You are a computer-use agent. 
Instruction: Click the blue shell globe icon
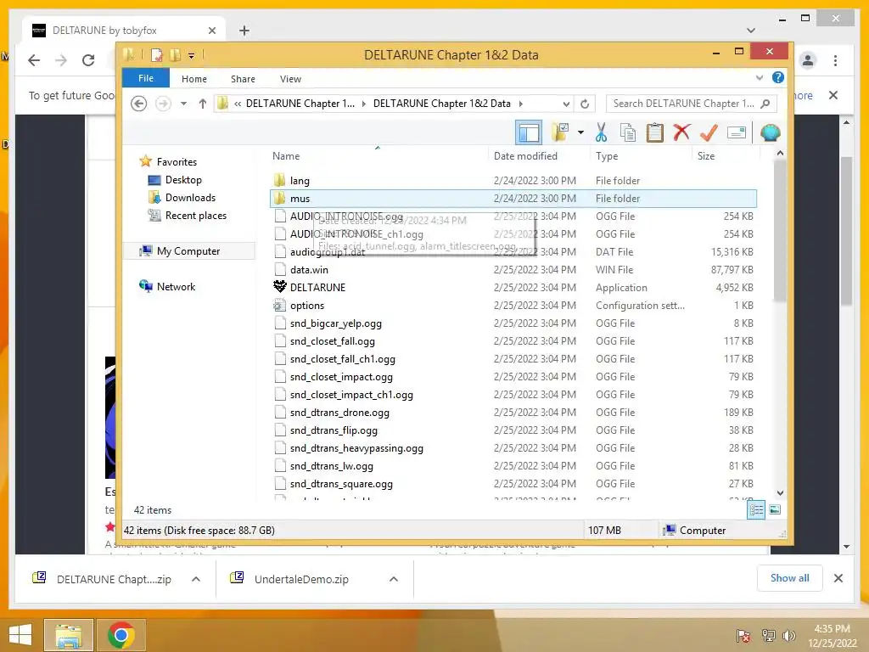click(771, 132)
